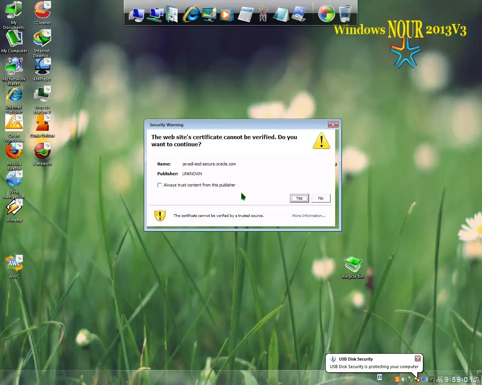Image resolution: width=482 pixels, height=385 pixels.
Task: Open My Documents desktop icon
Action: 14,15
